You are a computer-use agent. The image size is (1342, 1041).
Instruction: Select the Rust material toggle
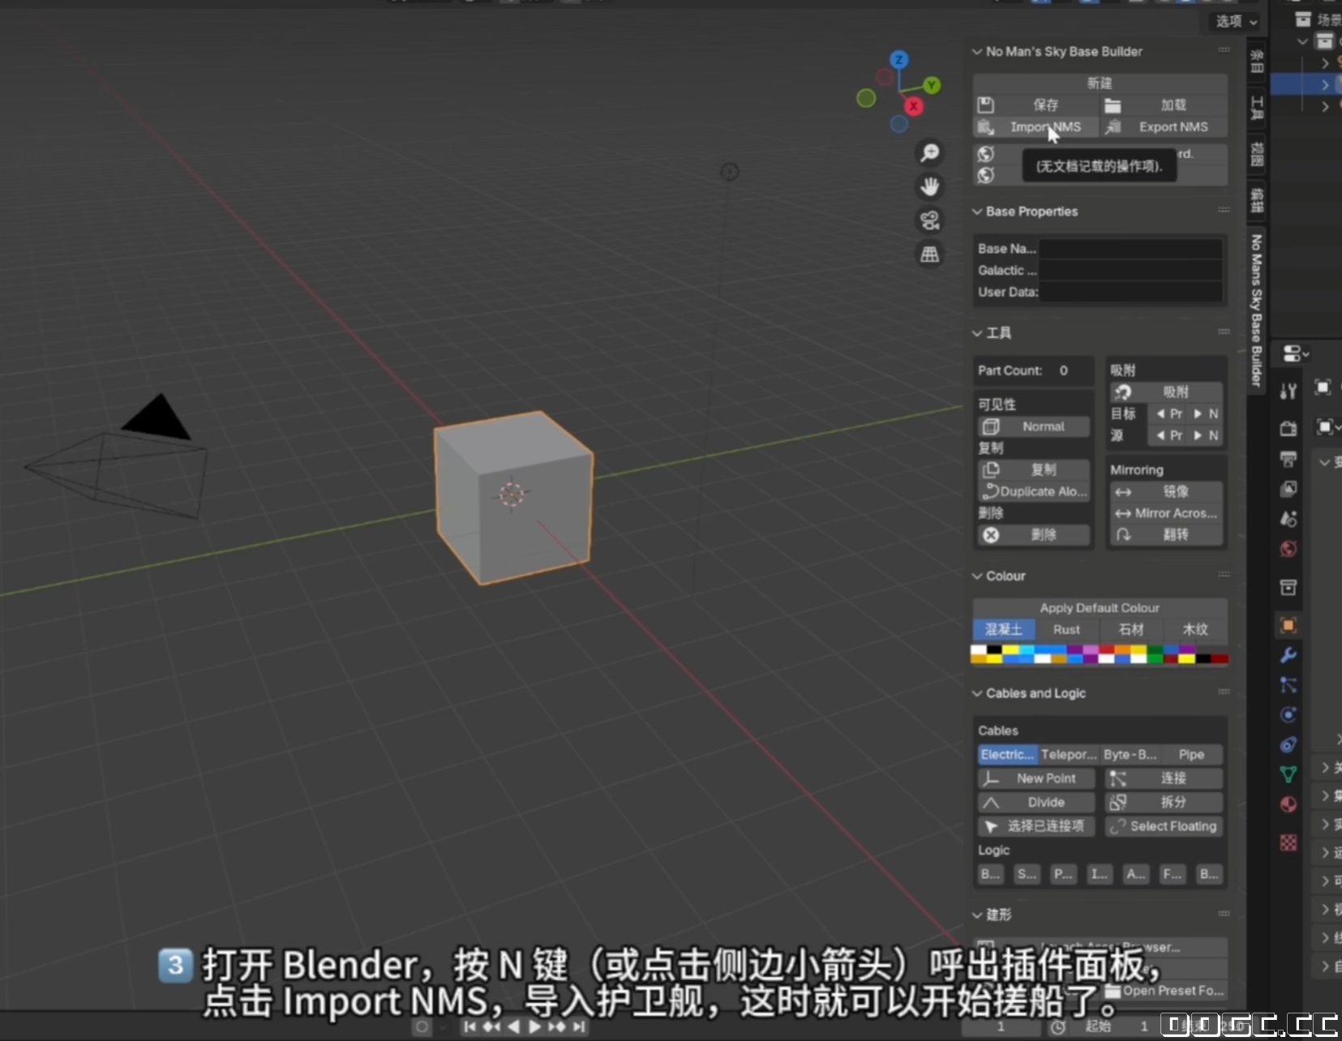pos(1066,629)
